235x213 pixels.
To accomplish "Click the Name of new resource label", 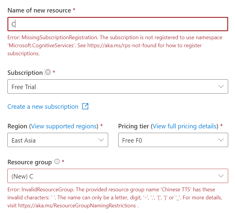I will 39,10.
